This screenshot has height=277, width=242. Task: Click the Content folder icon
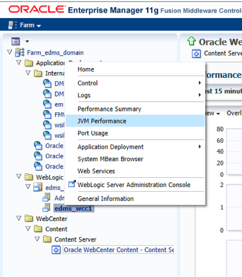(38, 229)
